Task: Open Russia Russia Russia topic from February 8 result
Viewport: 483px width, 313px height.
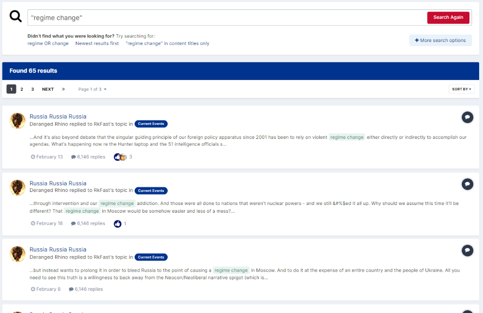Action: (58, 250)
